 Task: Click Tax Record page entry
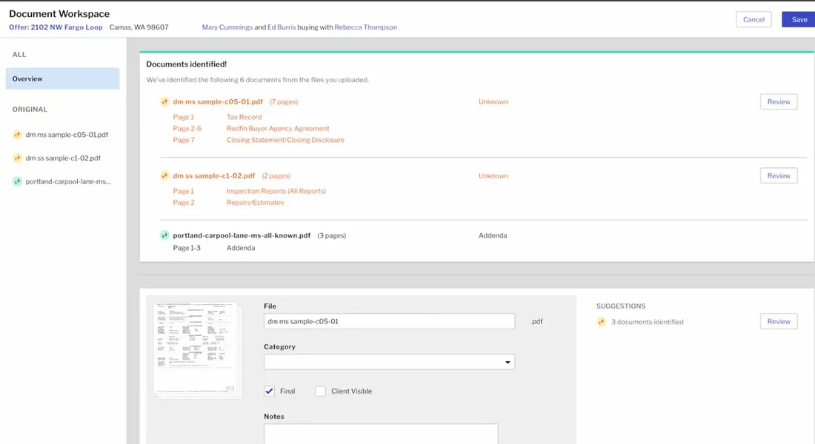tap(244, 117)
